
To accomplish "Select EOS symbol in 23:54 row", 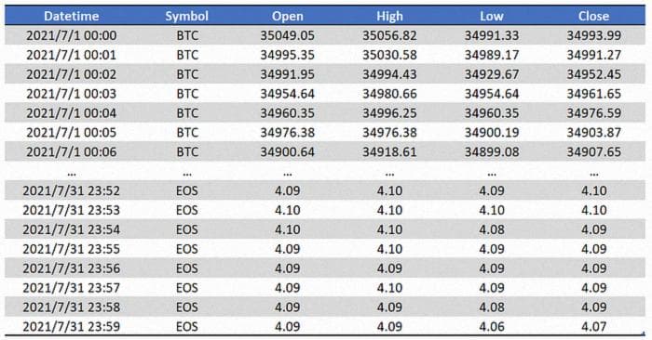I will click(186, 229).
